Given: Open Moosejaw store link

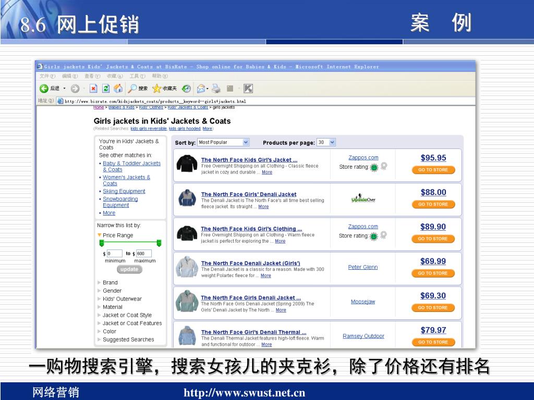Looking at the screenshot, I should [363, 302].
